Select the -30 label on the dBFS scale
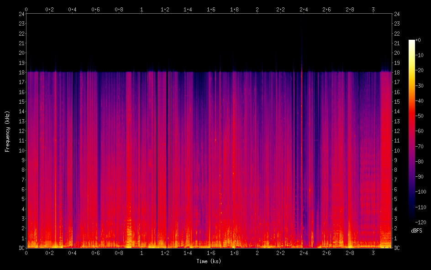The height and width of the screenshot is (270, 431). tap(422, 86)
